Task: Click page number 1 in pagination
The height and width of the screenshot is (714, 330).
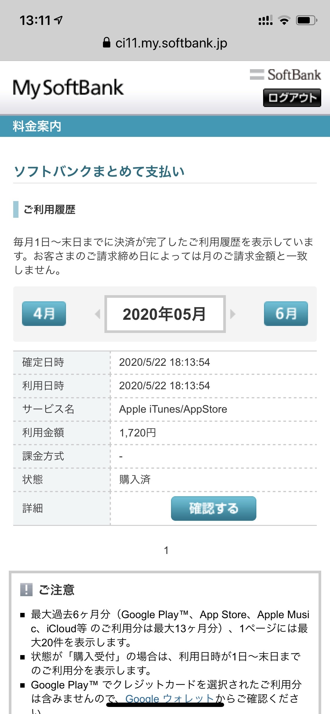Action: tap(166, 550)
